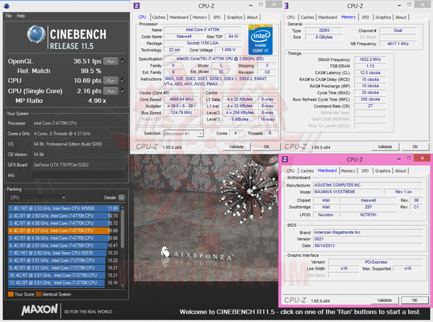
Task: Select ranking row 5 at 4.38 GHz
Action: pos(64,238)
